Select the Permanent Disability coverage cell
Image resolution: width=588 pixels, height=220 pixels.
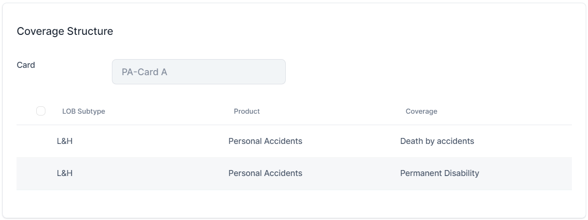[x=439, y=173]
